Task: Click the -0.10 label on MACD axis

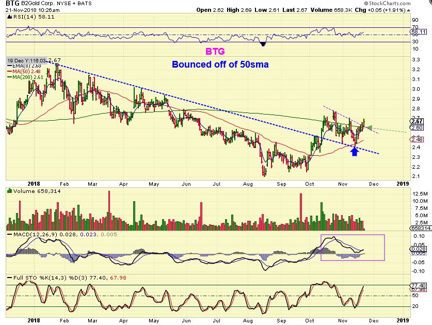Action: (x=418, y=271)
